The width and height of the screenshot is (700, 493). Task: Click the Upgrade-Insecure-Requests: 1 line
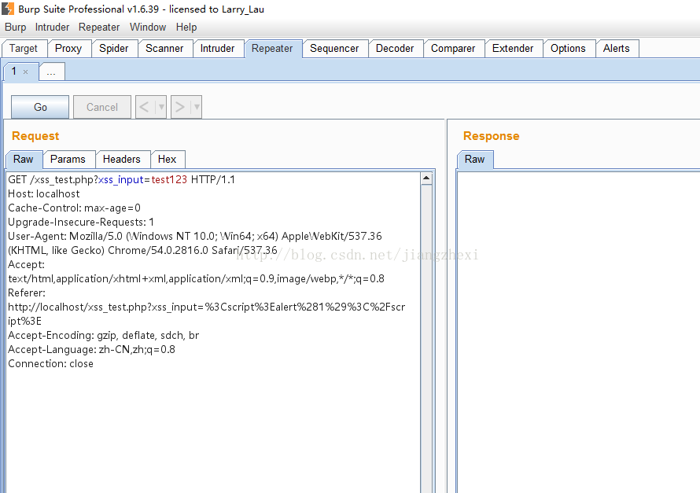click(81, 223)
